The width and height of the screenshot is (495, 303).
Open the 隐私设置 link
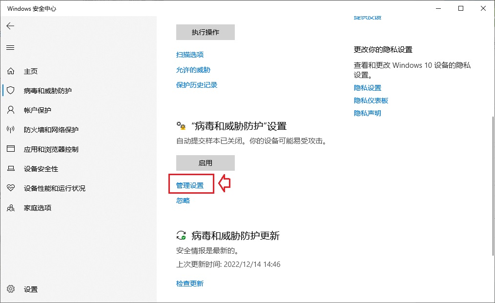tap(368, 88)
